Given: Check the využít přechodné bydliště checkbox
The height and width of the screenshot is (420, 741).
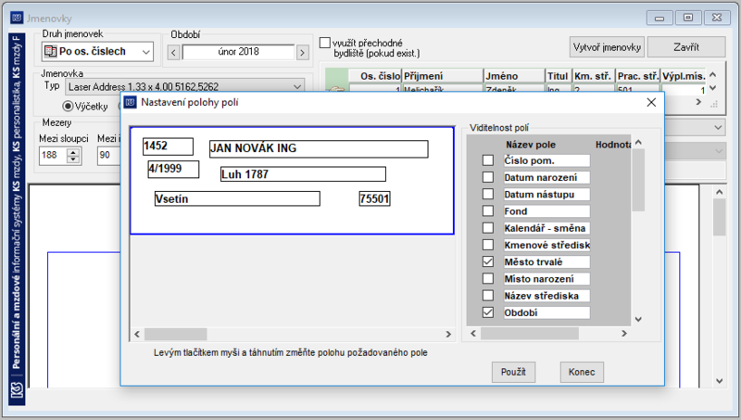Looking at the screenshot, I should click(x=325, y=43).
